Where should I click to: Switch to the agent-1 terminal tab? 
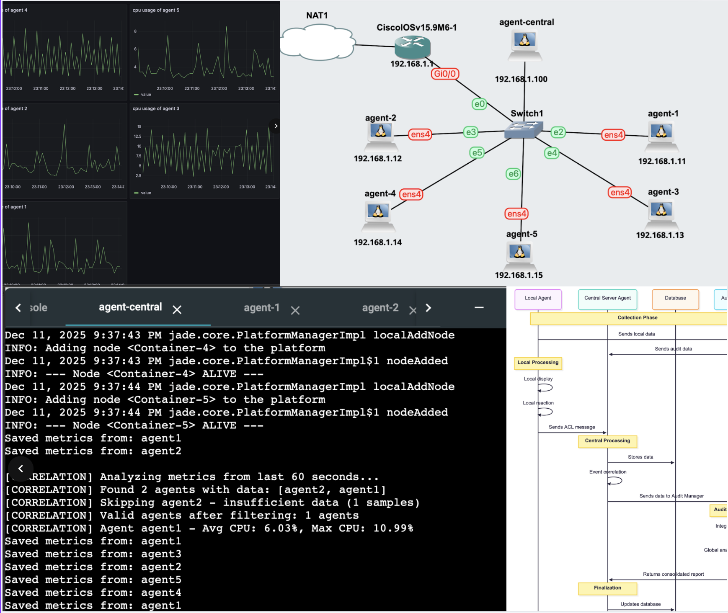click(262, 308)
